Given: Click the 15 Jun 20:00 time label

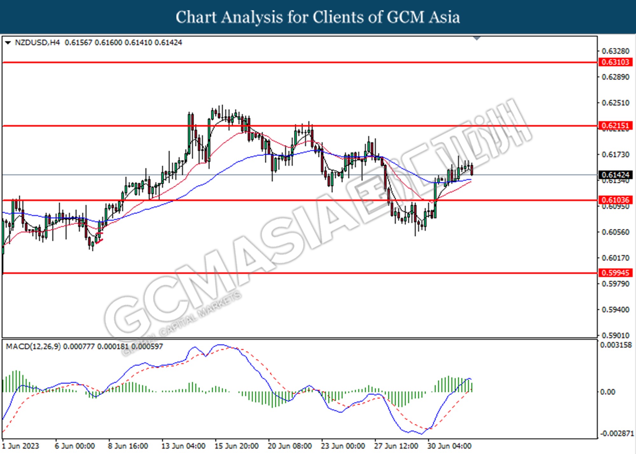Looking at the screenshot, I should pyautogui.click(x=236, y=446).
